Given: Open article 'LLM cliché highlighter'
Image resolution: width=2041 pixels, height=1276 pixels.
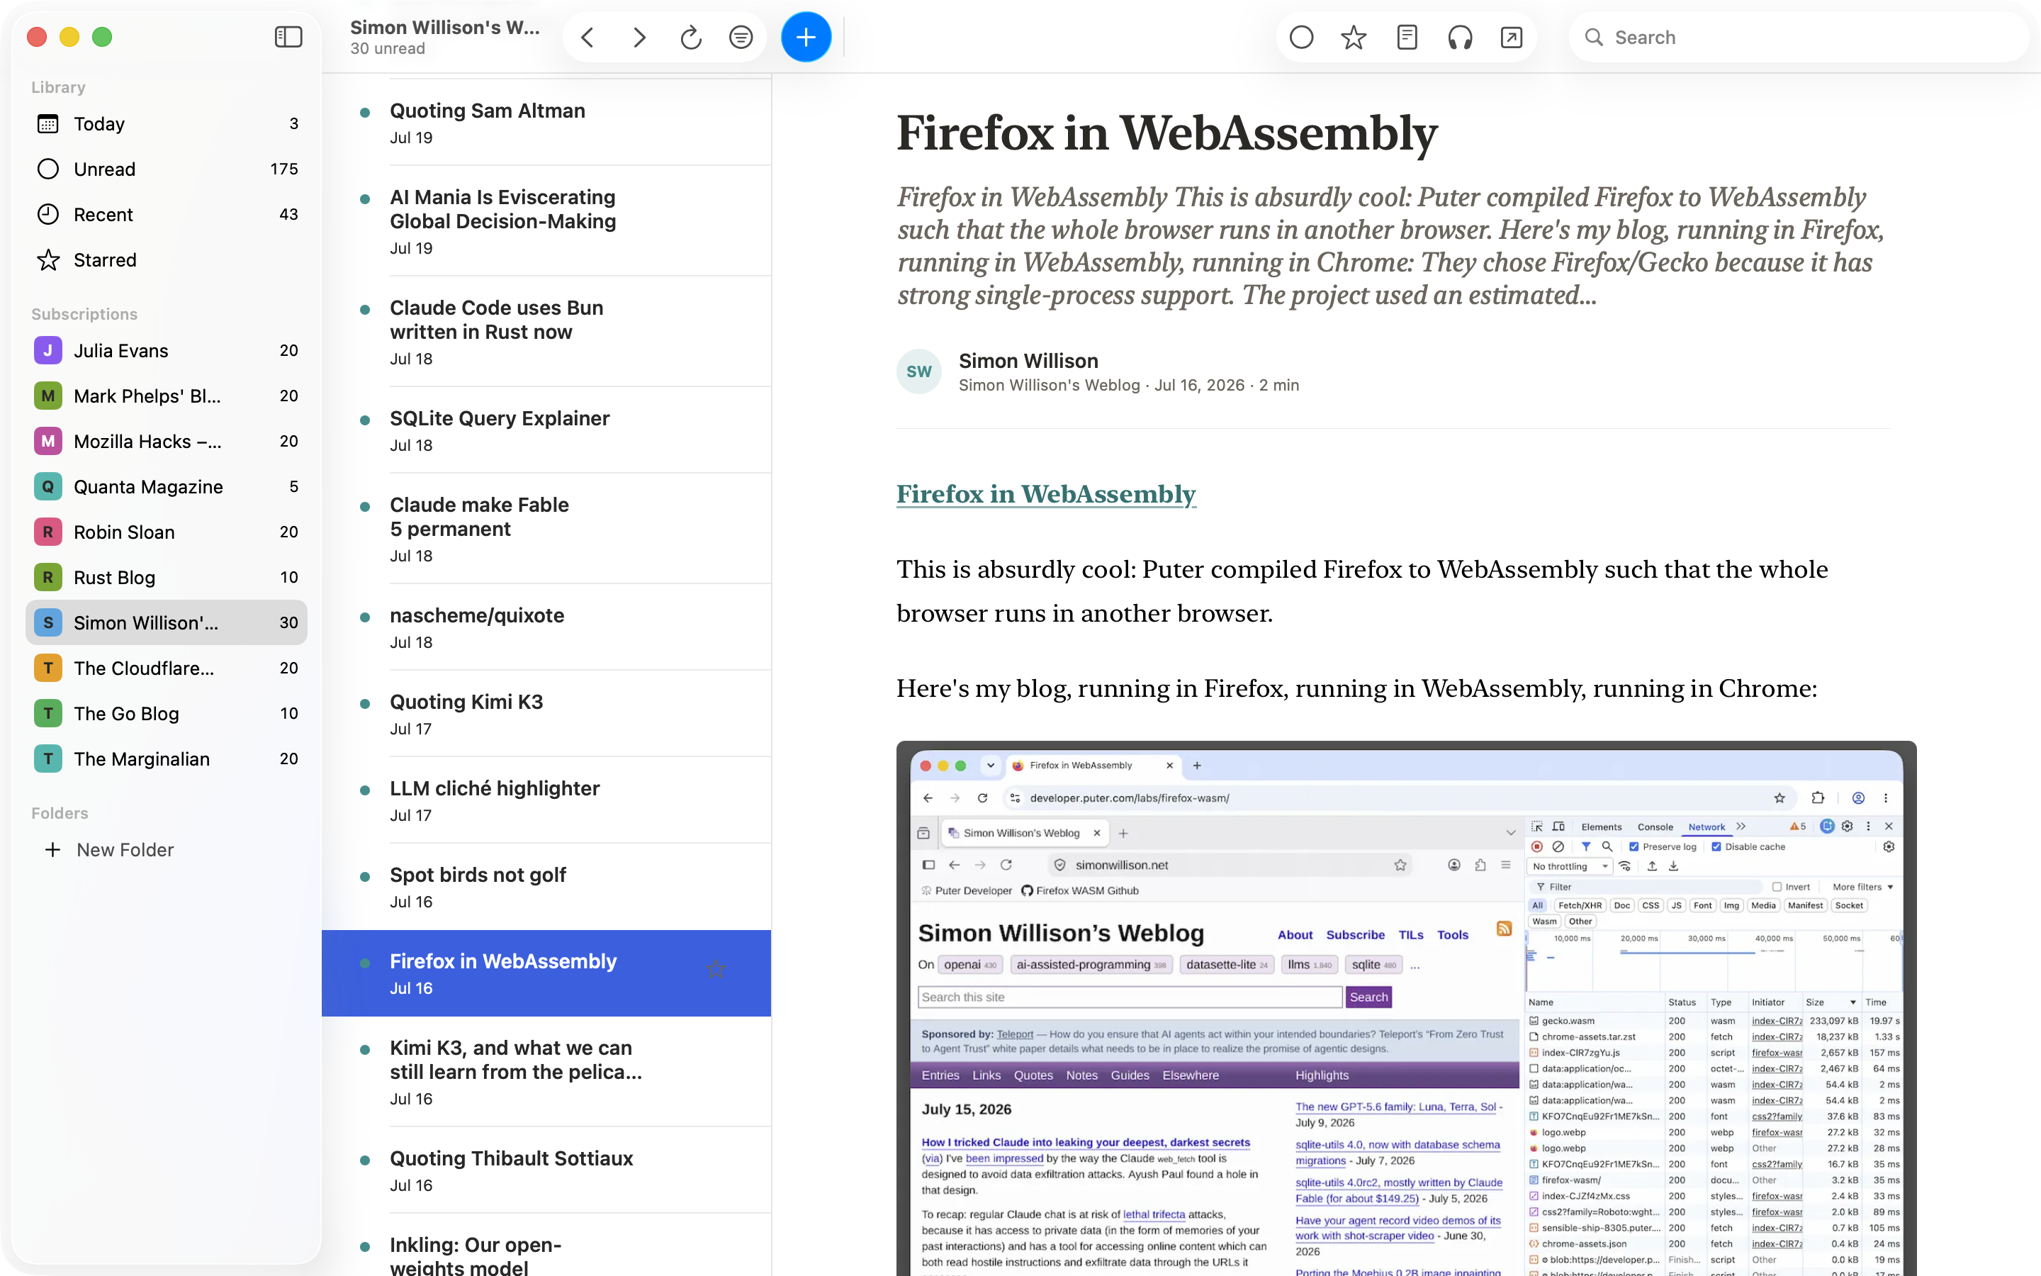Looking at the screenshot, I should coord(546,800).
